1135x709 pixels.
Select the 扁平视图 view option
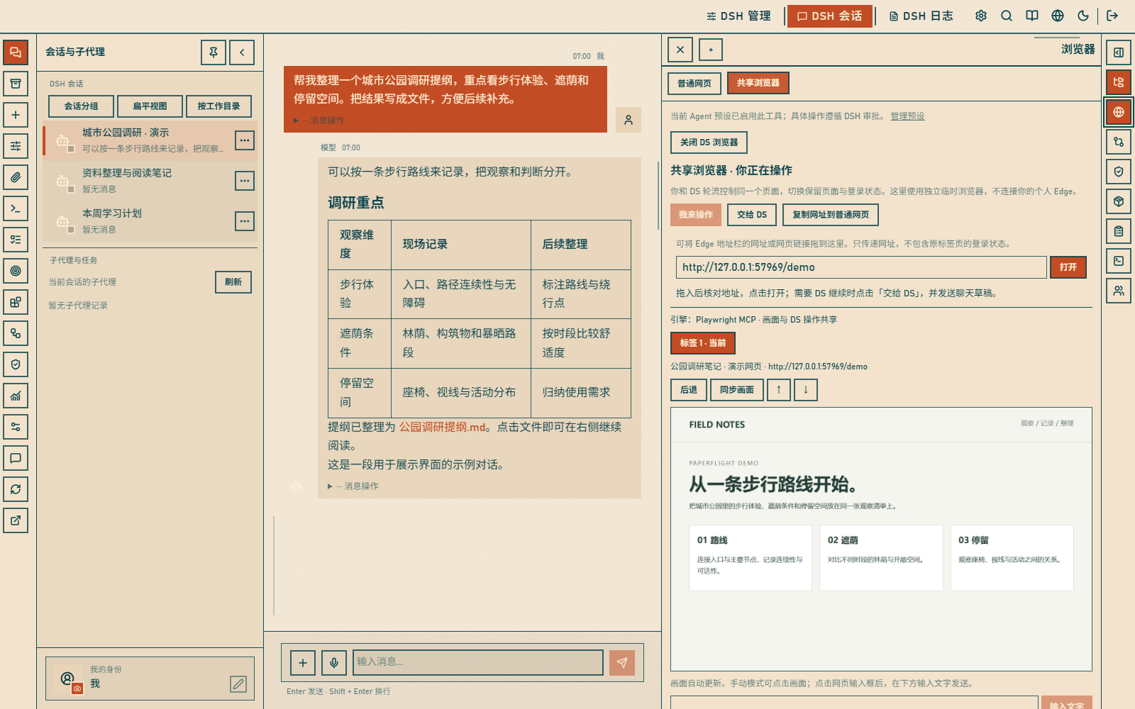pos(150,106)
